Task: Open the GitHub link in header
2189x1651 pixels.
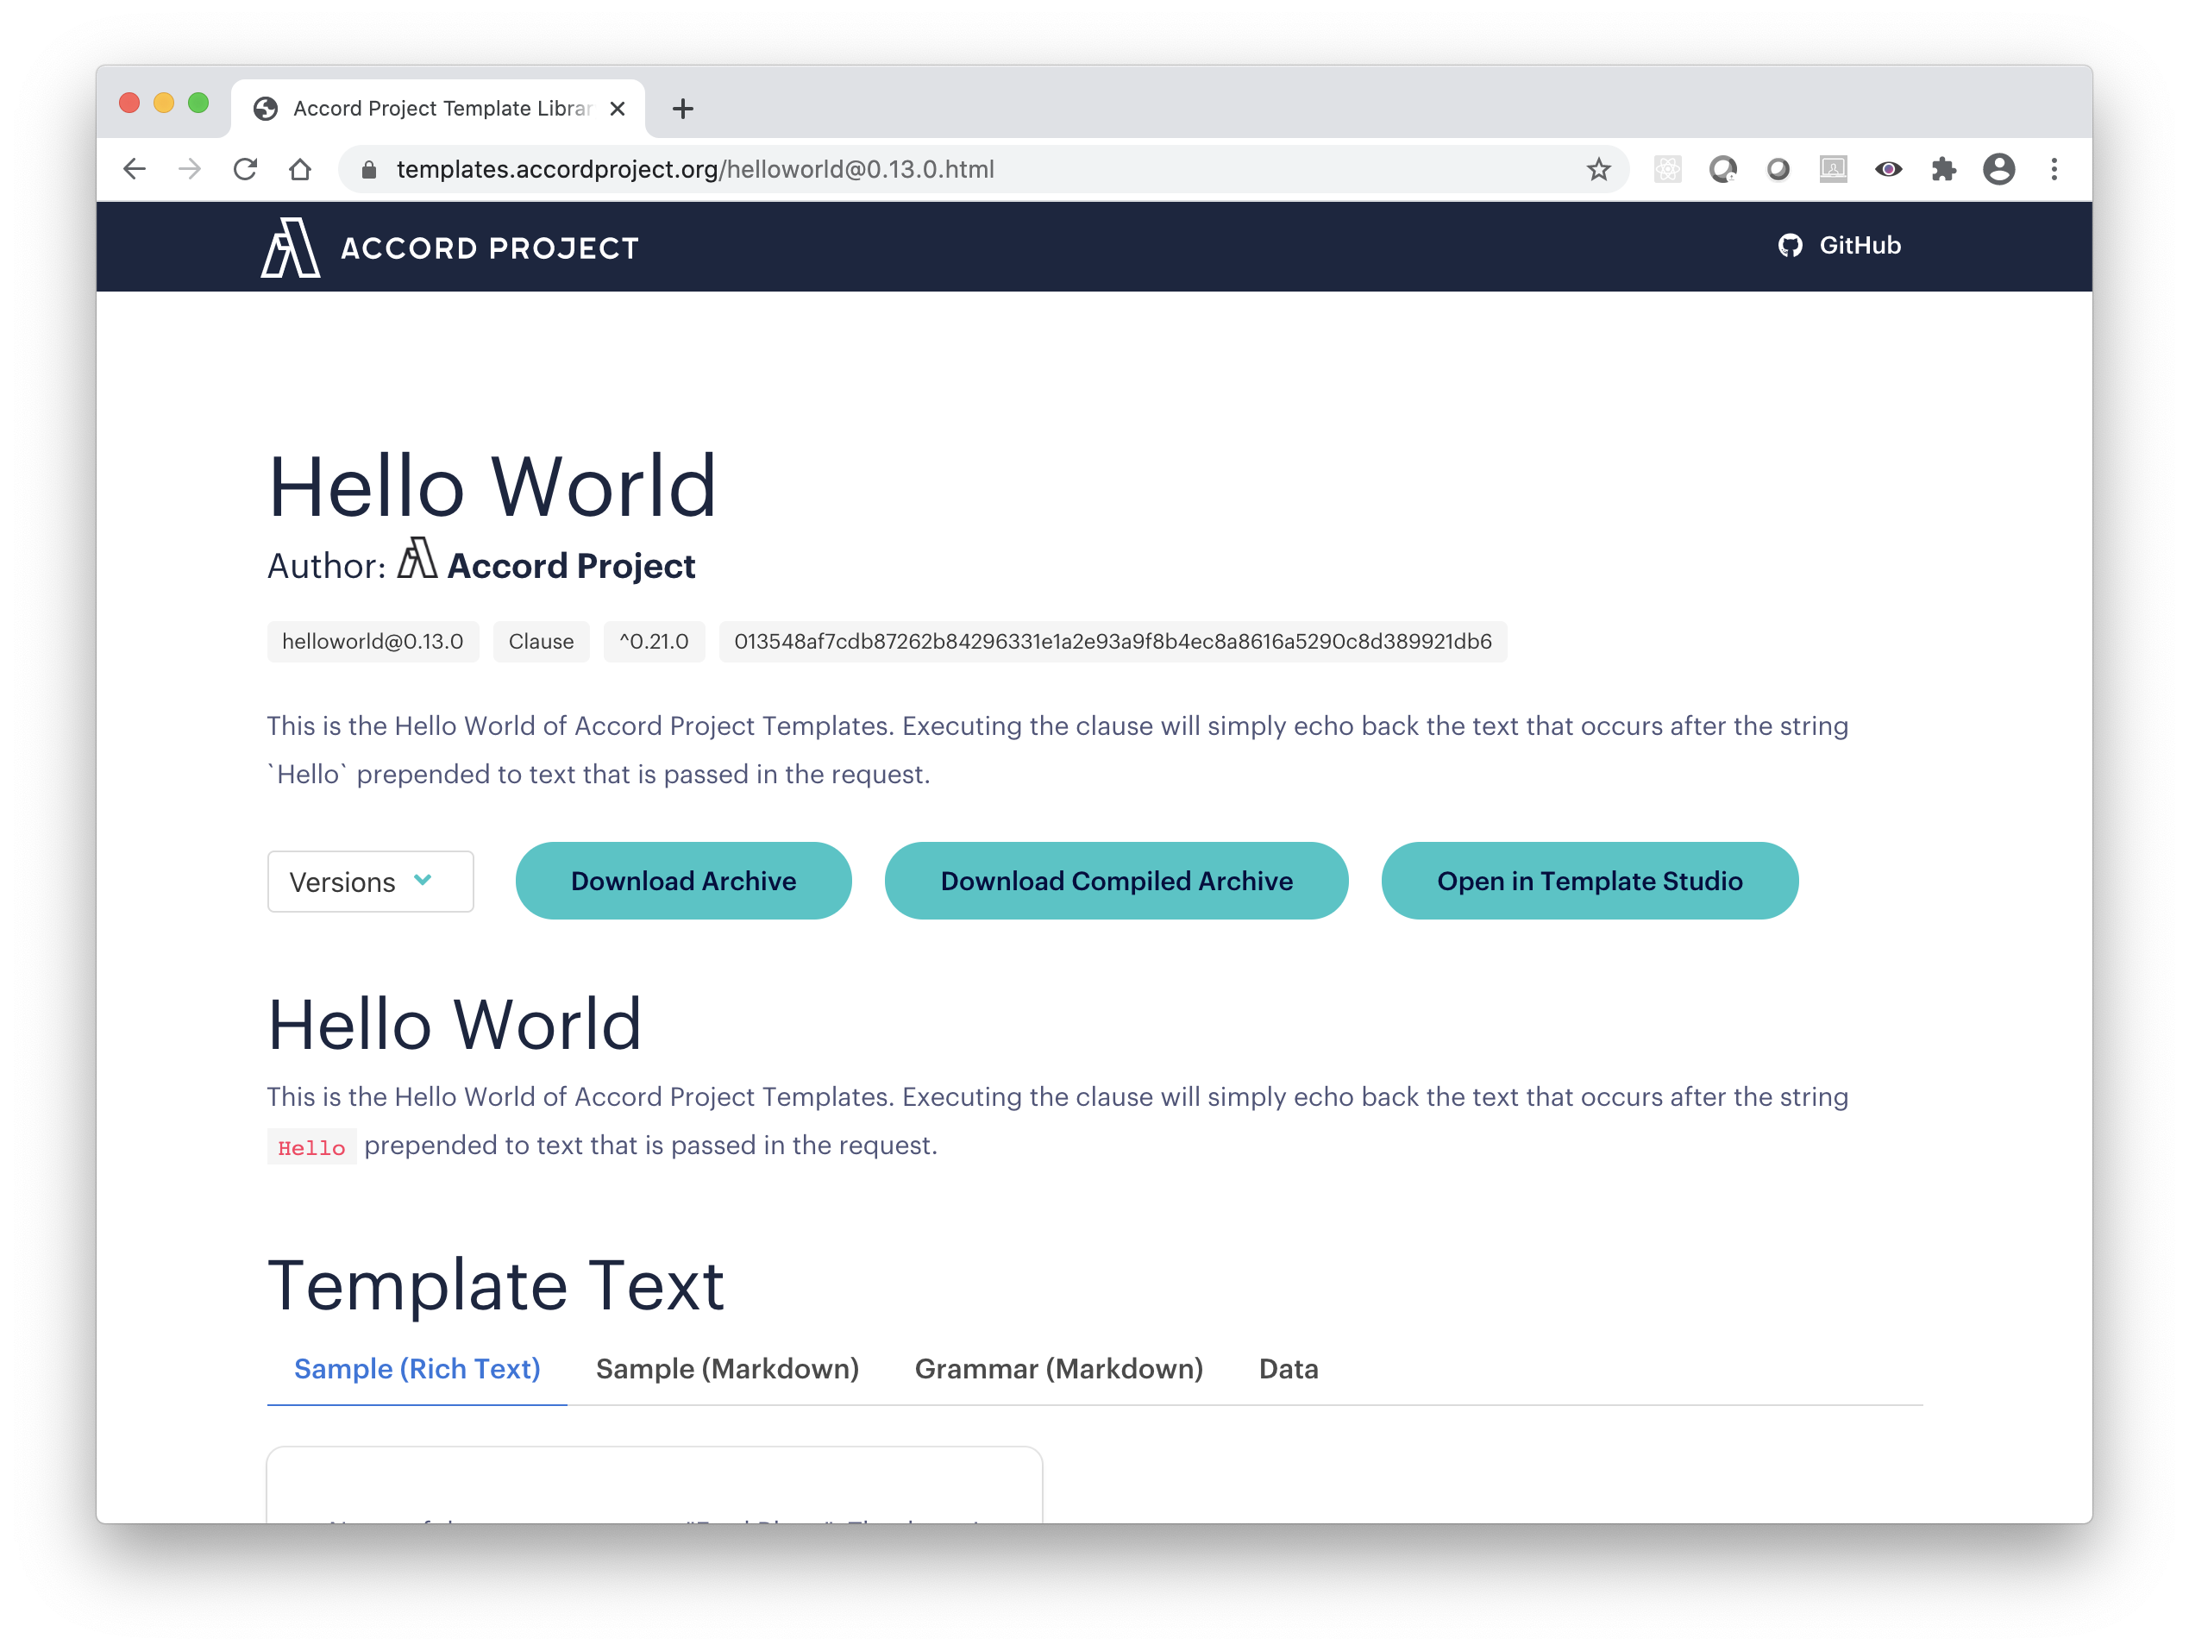Action: 1840,246
